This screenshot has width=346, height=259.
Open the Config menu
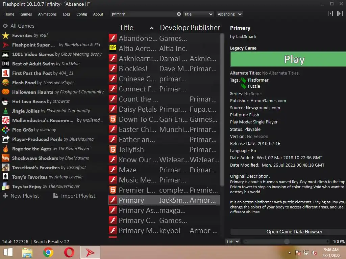point(82,14)
